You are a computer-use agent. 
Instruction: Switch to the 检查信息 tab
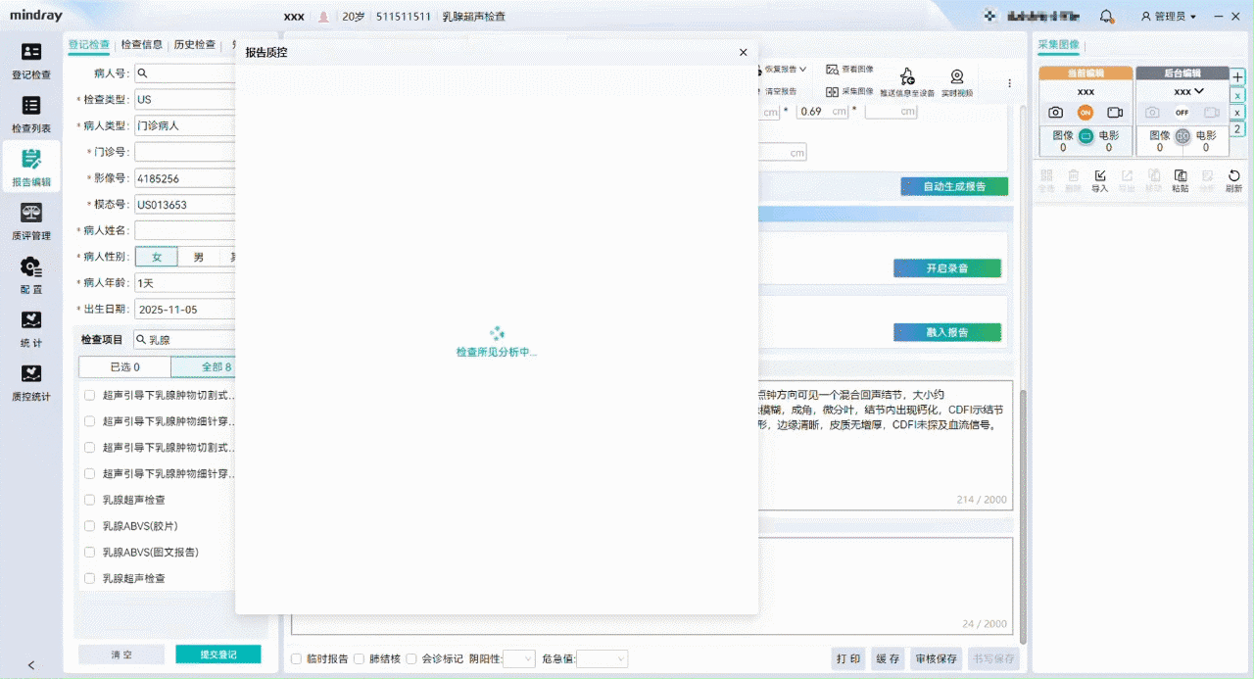142,45
